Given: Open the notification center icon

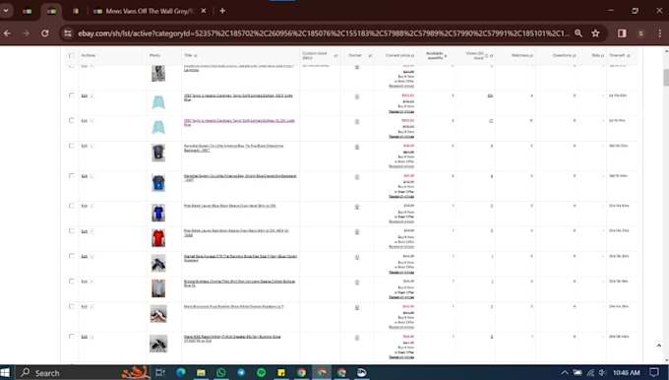Looking at the screenshot, I should [654, 373].
